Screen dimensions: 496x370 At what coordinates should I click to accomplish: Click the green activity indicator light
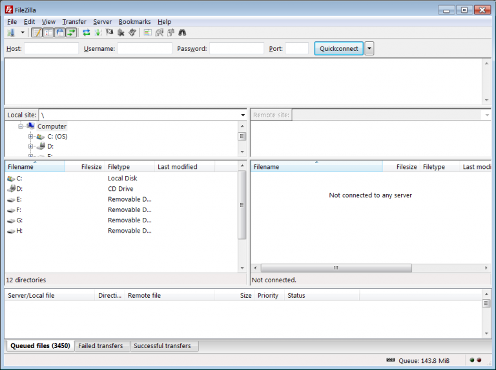[472, 360]
